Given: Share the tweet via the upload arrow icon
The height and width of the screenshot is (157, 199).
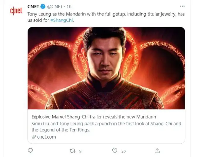Looking at the screenshot, I should pos(157,151).
